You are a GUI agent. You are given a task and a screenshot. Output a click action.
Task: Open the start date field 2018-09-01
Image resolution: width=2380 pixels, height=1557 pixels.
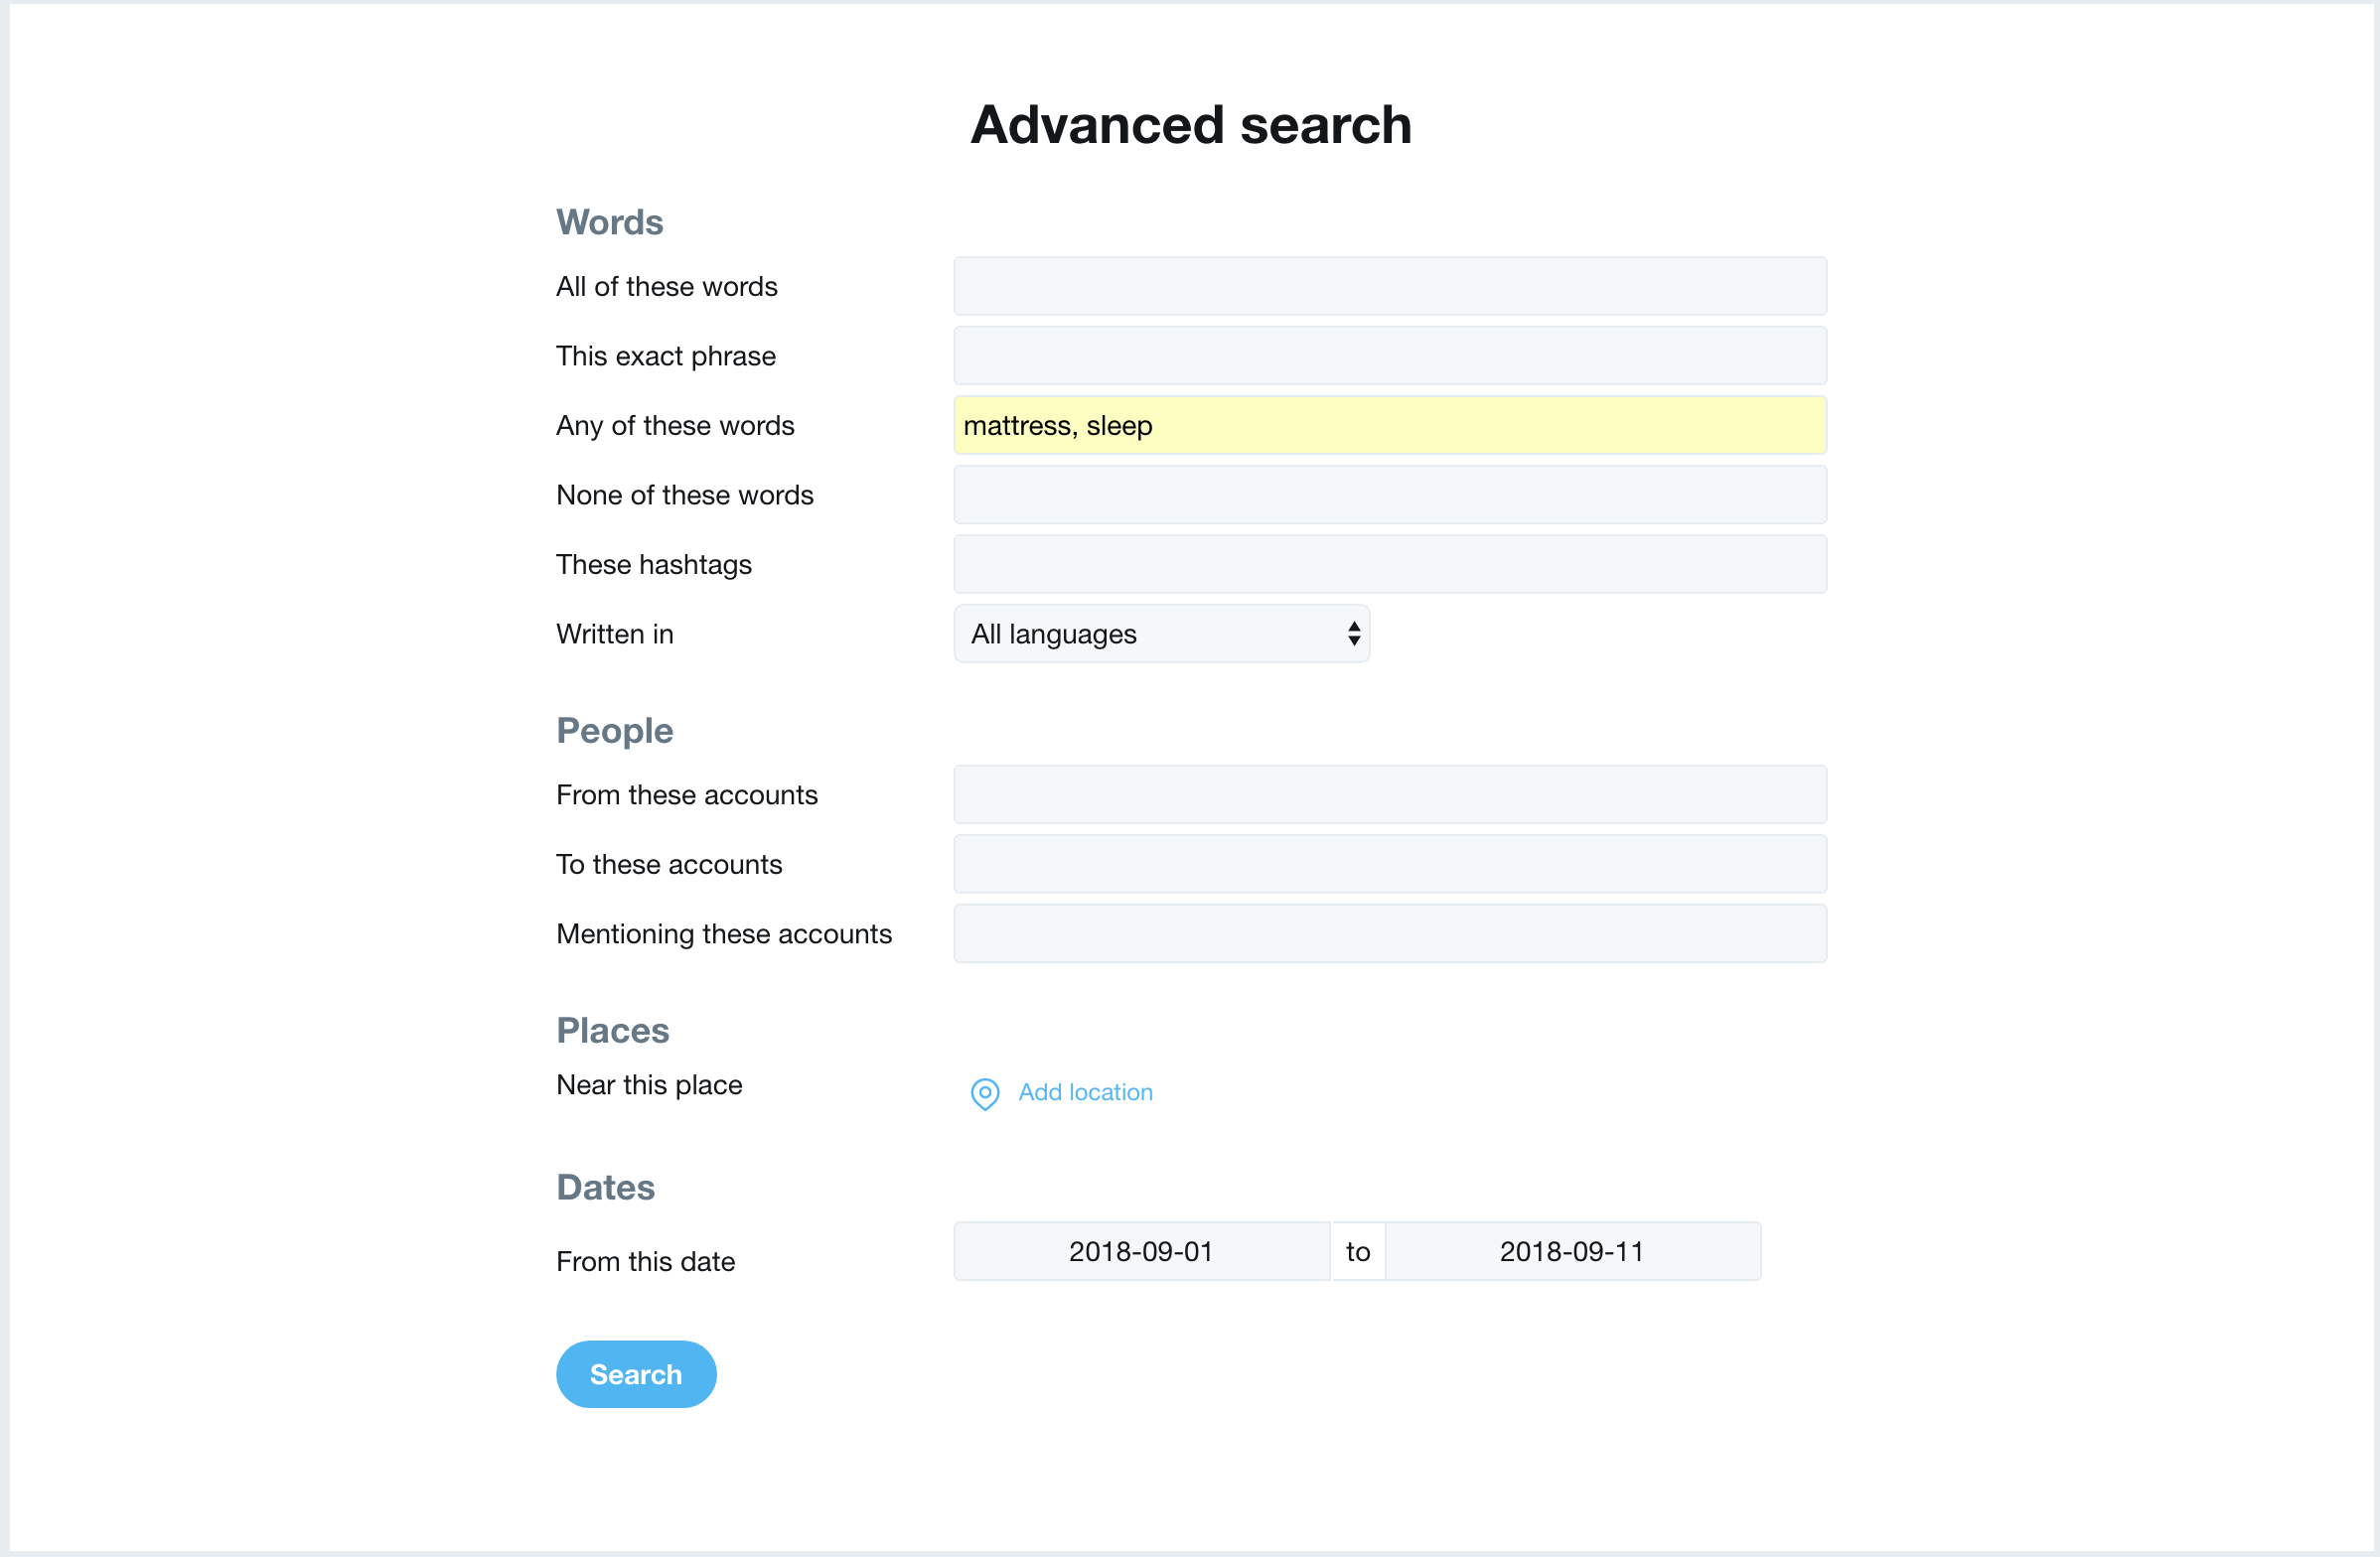pyautogui.click(x=1141, y=1251)
